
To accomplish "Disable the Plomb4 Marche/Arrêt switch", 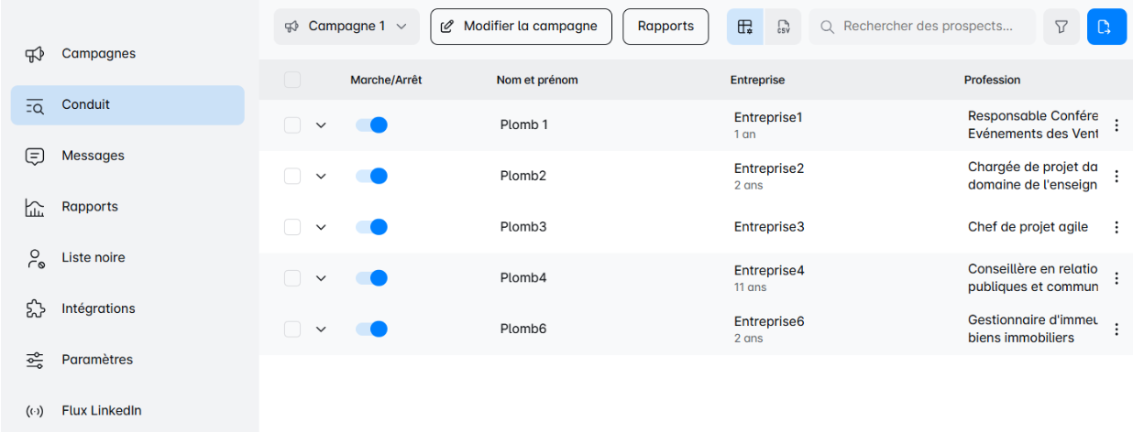I will 372,278.
